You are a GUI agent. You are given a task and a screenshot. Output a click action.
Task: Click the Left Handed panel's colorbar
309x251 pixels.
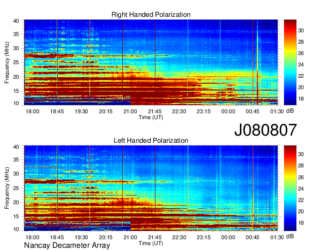point(290,188)
